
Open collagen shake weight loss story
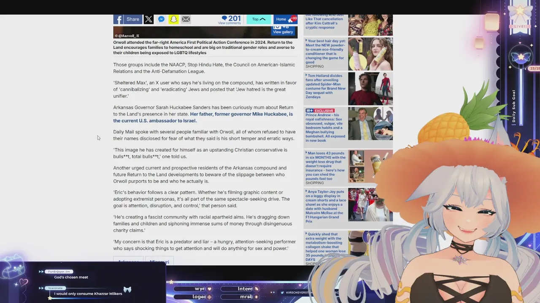[x=325, y=247]
